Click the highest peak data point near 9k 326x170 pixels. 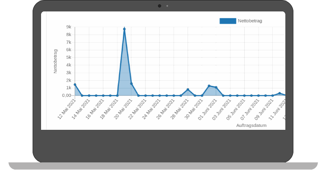124,29
